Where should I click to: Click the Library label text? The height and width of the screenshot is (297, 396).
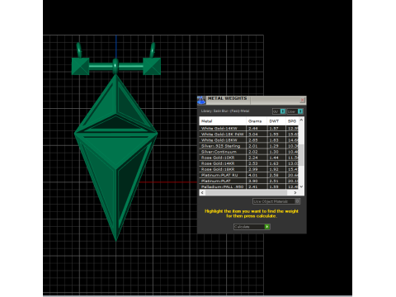(225, 111)
